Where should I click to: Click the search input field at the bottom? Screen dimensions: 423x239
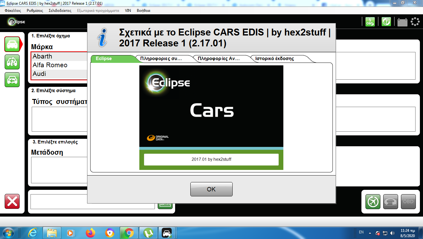coord(93,201)
